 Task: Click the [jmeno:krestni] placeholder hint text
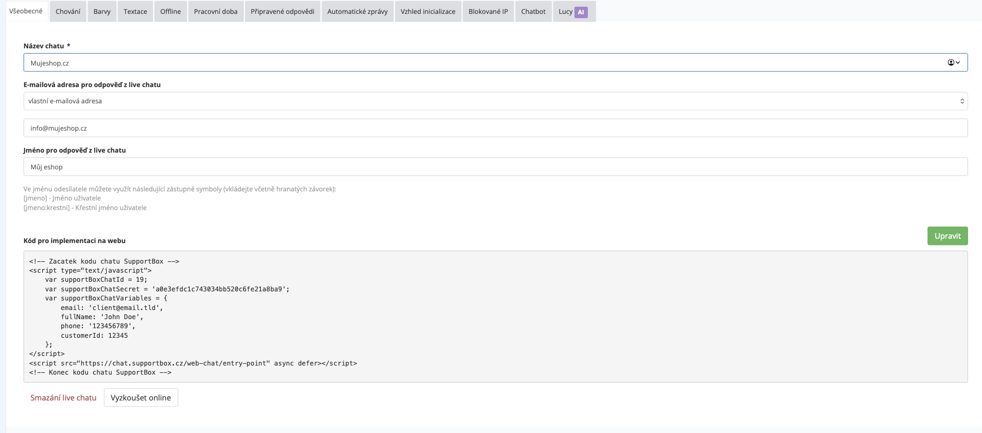[x=85, y=208]
